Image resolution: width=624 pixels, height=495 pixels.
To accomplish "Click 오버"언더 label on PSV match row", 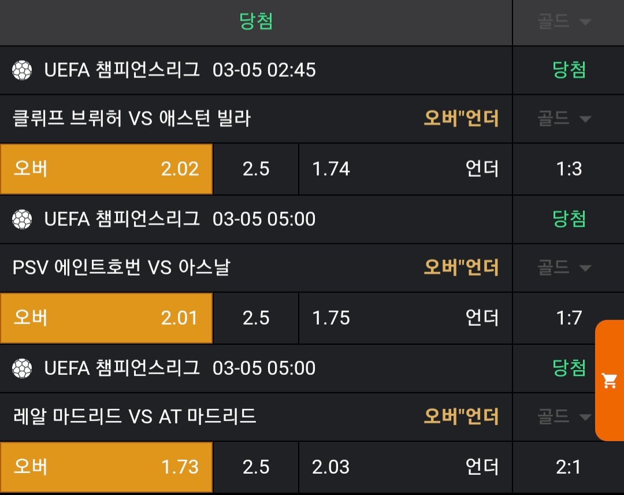I will [x=461, y=268].
